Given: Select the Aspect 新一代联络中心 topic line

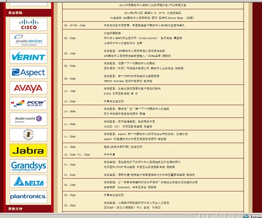Looking at the screenshot, I should coord(145,134).
